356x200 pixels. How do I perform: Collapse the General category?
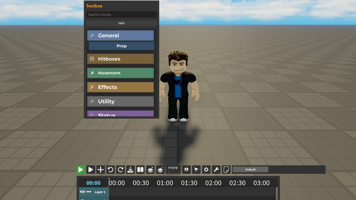(x=120, y=36)
